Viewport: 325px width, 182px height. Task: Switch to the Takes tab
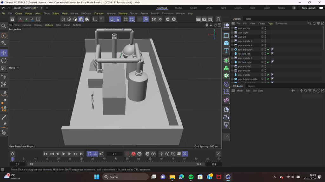tap(248, 19)
